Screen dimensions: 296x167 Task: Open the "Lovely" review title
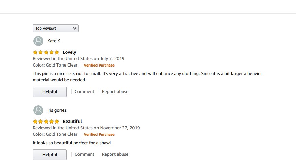pos(69,52)
